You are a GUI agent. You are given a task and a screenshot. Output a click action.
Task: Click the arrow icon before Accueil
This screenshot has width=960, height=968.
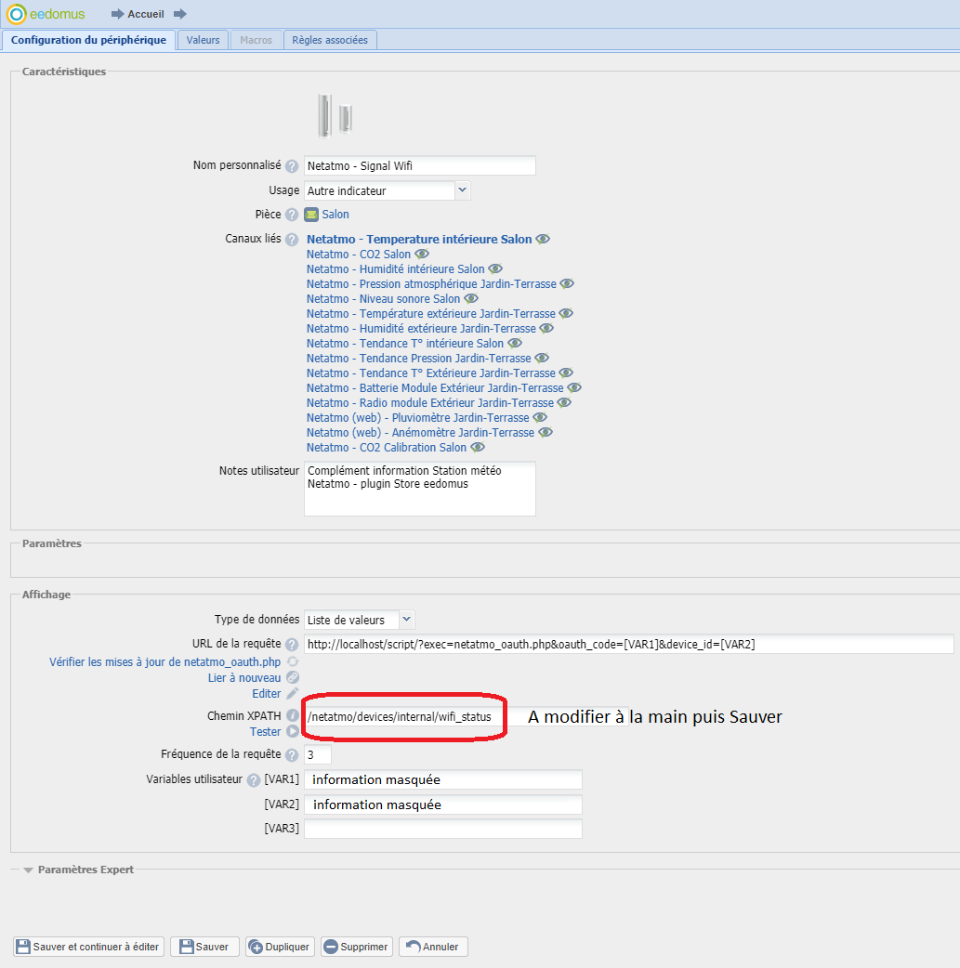pos(117,14)
